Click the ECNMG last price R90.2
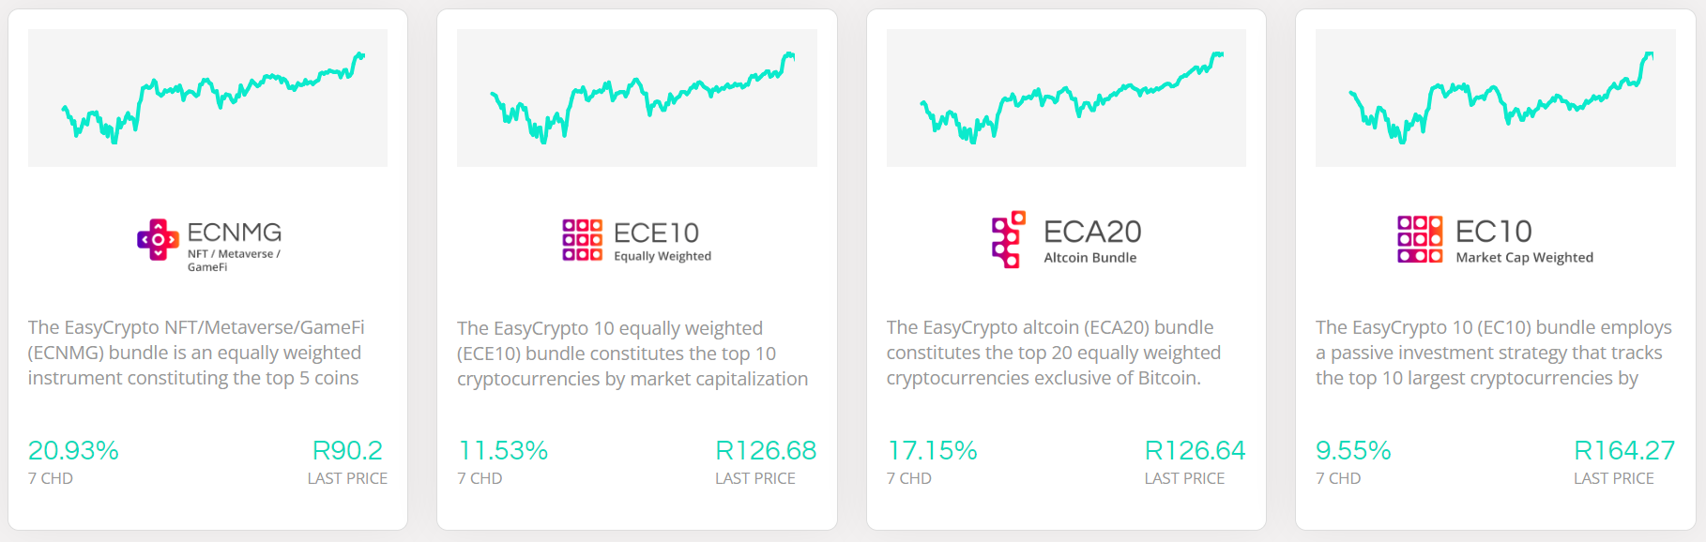The image size is (1706, 542). coord(347,451)
